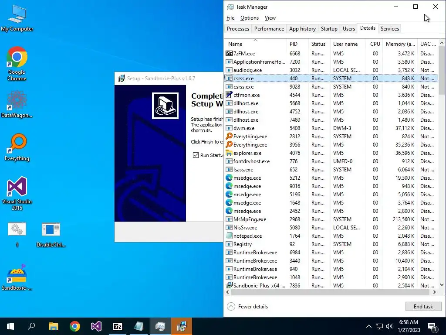Open the File menu in Task Manager

coord(230,17)
